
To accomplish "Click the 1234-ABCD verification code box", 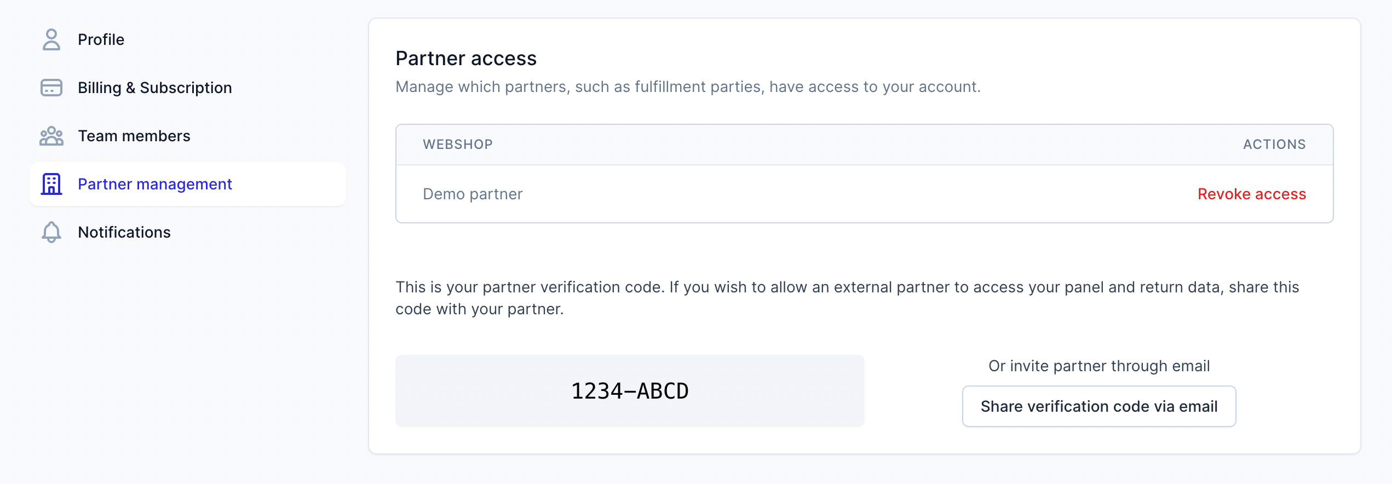I will tap(630, 391).
